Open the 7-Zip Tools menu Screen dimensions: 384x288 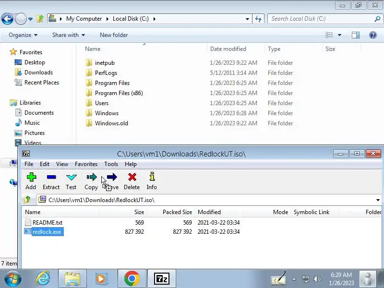pos(111,164)
